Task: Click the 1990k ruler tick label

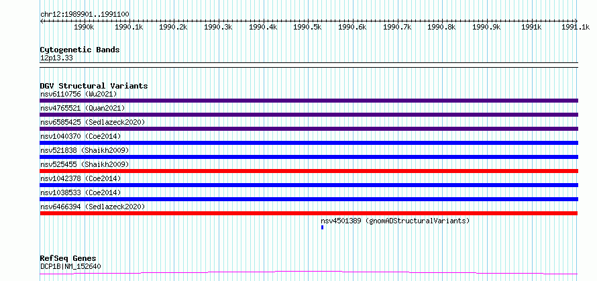Action: coord(83,27)
